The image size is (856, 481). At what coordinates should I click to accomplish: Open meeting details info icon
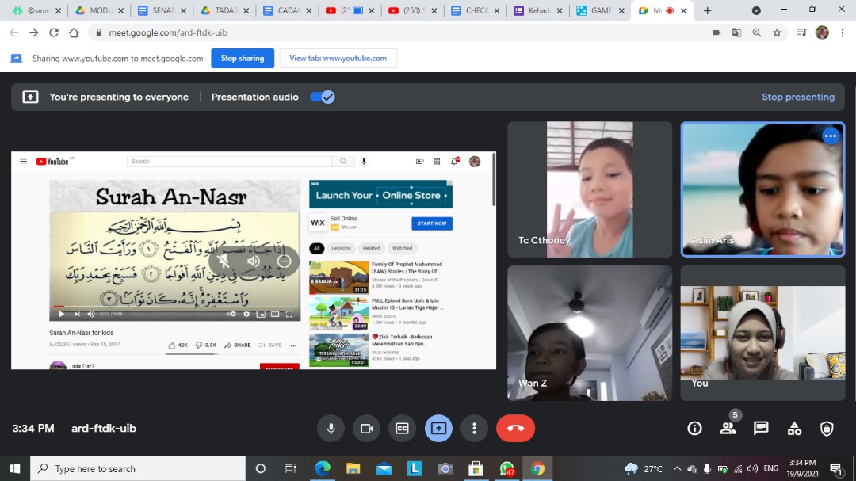(x=695, y=429)
